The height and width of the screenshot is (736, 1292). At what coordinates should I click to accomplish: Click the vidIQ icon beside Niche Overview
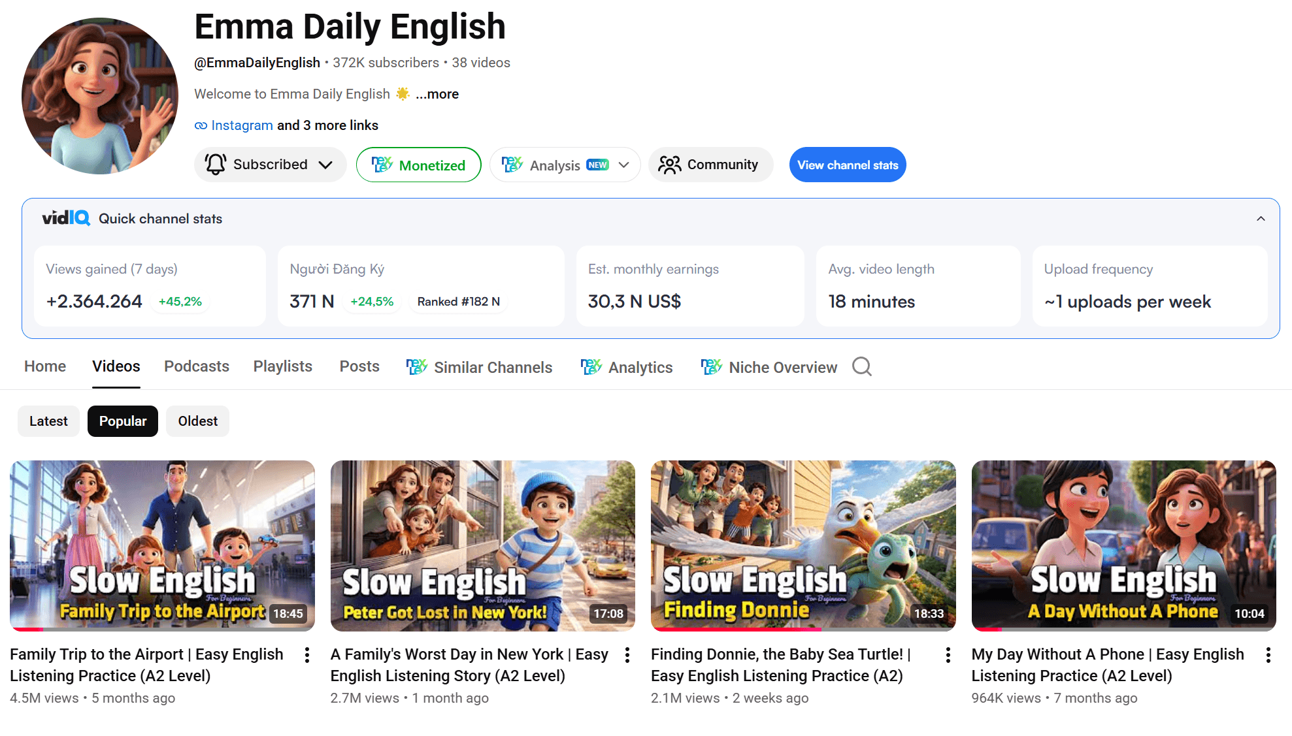(712, 367)
